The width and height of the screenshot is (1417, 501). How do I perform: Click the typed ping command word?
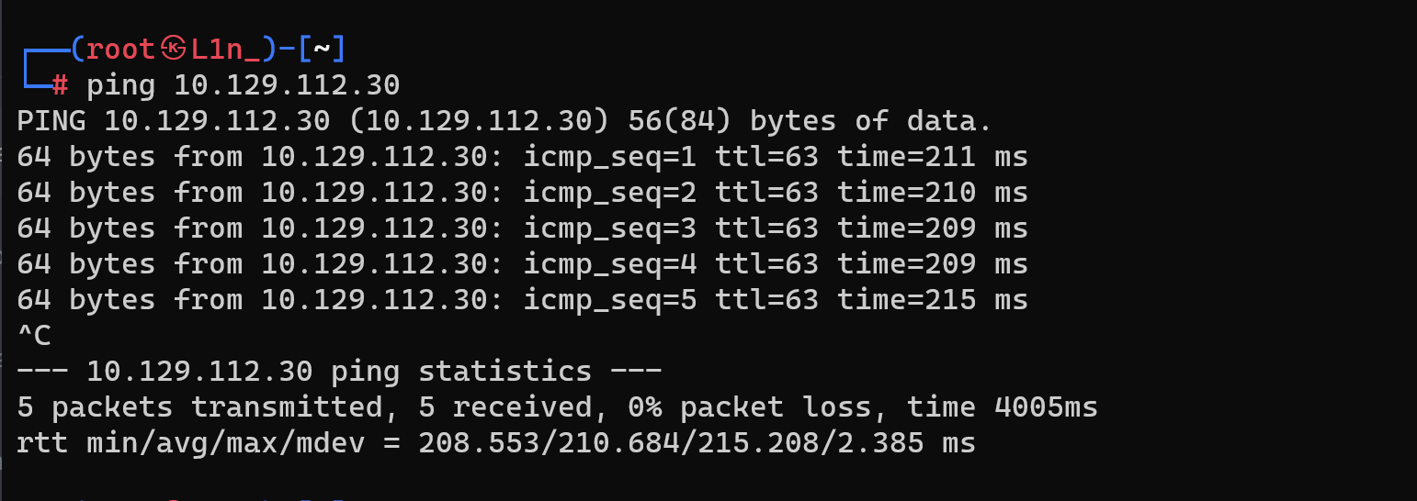tap(121, 86)
